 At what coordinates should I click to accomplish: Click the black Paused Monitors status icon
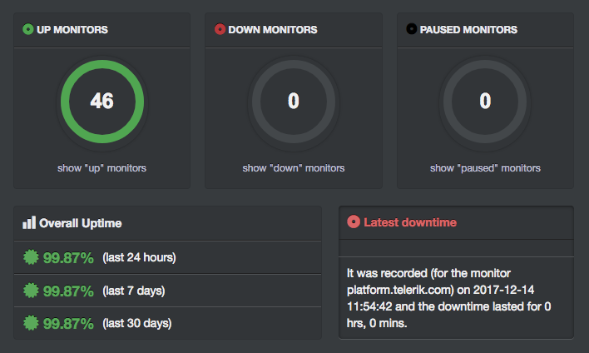(x=411, y=29)
